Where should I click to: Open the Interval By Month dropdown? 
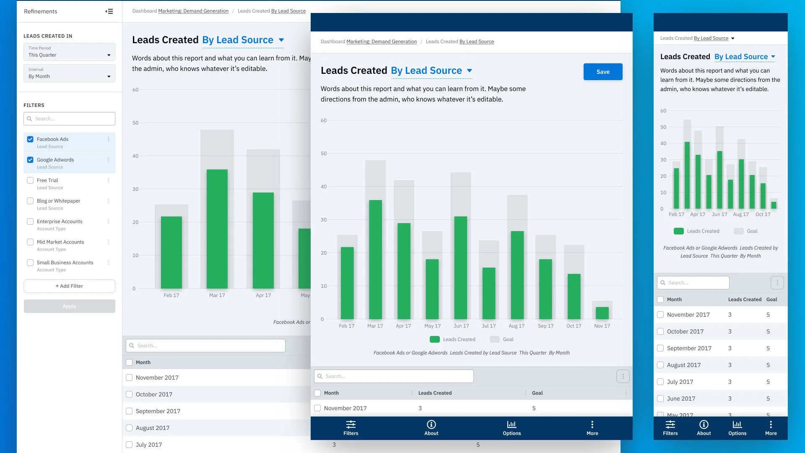point(69,73)
